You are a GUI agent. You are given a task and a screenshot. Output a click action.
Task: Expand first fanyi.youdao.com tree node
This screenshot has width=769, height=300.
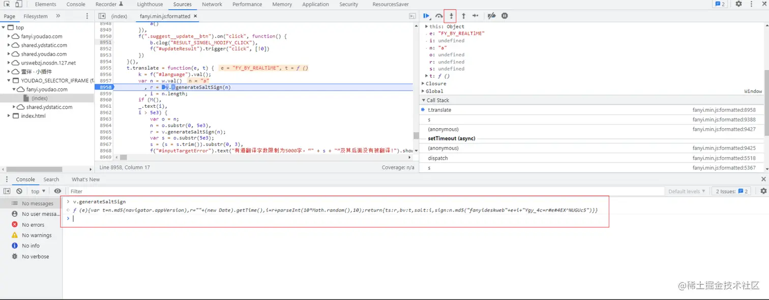point(9,37)
